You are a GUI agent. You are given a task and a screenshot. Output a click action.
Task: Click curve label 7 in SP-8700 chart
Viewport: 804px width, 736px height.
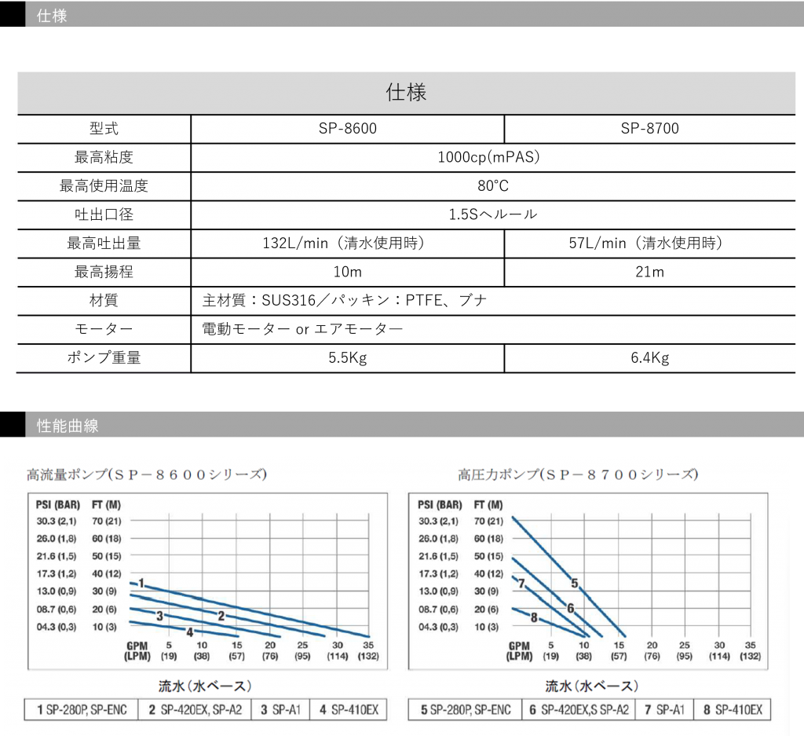point(521,584)
